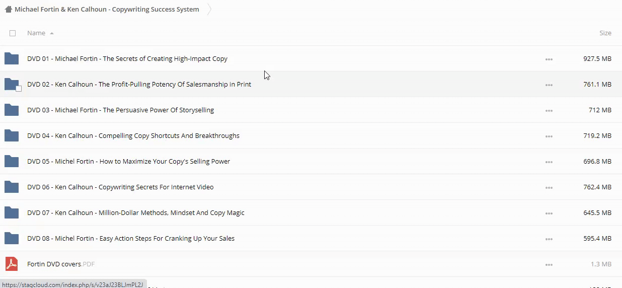
Task: Open three-dot menu for Fortin DVD covers
Action: 549,264
